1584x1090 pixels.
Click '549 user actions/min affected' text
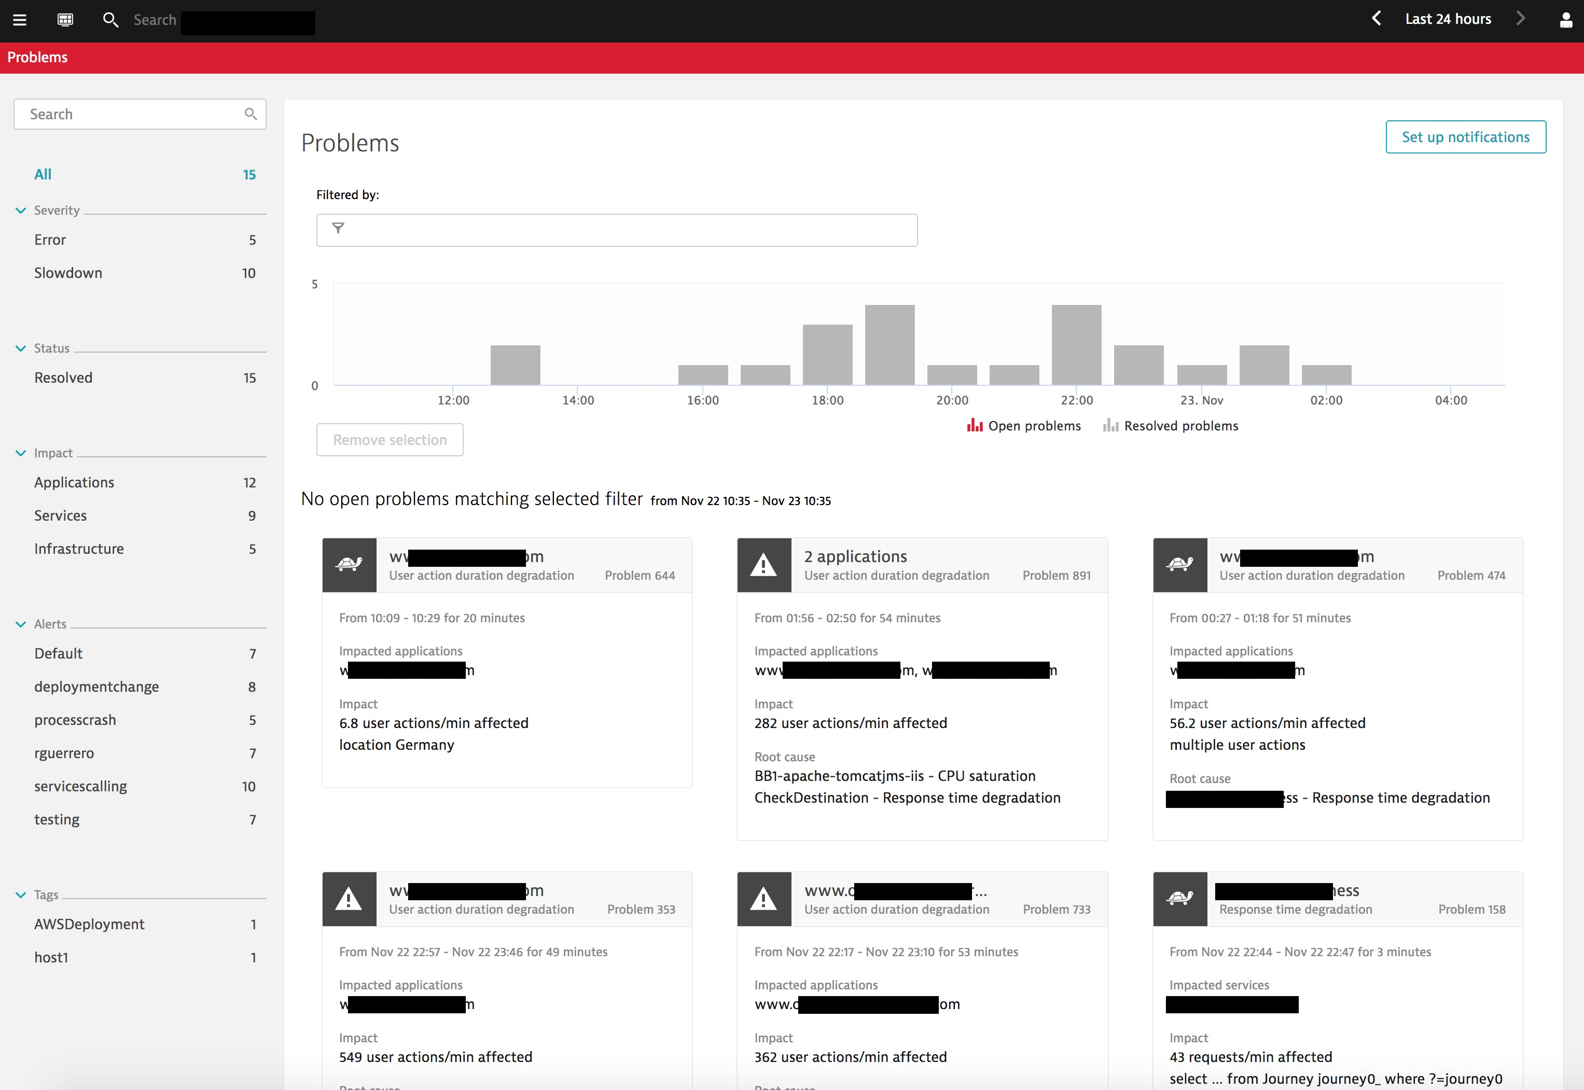point(436,1057)
